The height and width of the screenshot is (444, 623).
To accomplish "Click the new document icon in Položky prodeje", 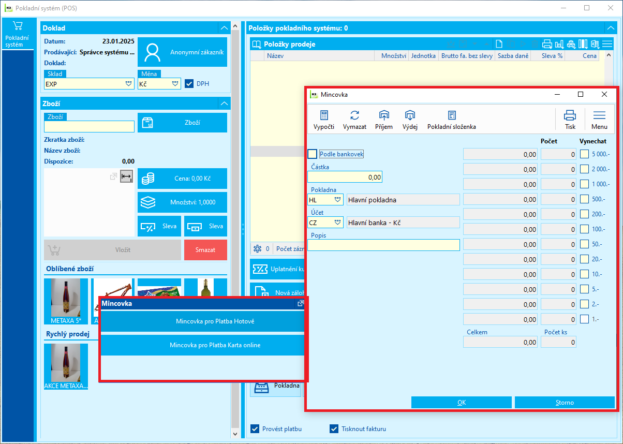I will (x=499, y=44).
